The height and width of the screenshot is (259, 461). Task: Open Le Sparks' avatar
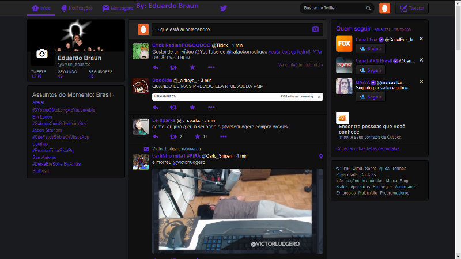[x=141, y=127]
